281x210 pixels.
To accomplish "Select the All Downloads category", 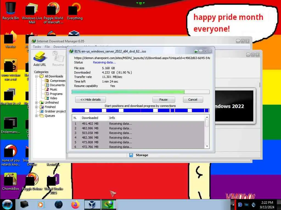I will [54, 76].
